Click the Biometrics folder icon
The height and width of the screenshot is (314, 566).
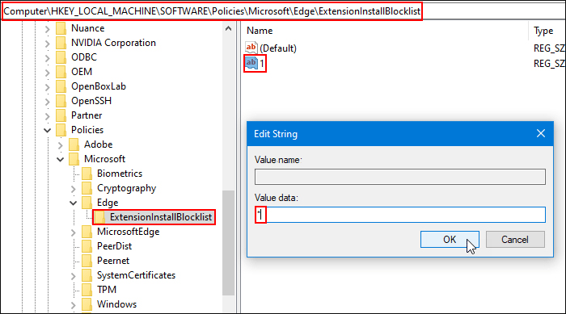(87, 174)
